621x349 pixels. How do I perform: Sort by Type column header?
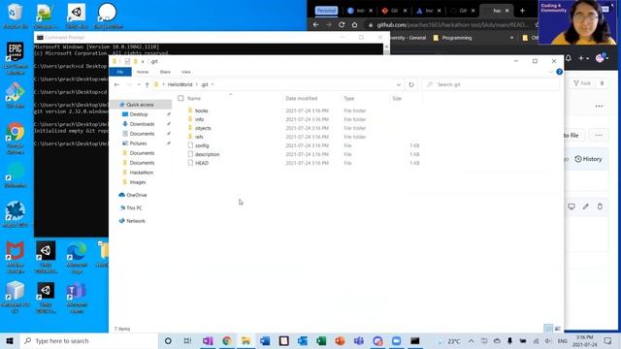349,98
